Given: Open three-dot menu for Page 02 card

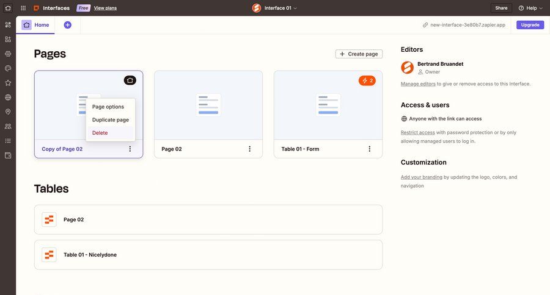Looking at the screenshot, I should pos(249,149).
